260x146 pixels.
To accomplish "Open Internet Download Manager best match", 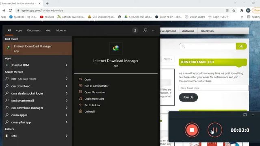I will click(37, 48).
